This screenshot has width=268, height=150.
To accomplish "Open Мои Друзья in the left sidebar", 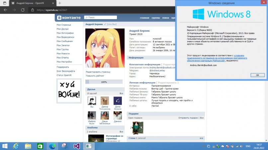I will coord(63,29).
